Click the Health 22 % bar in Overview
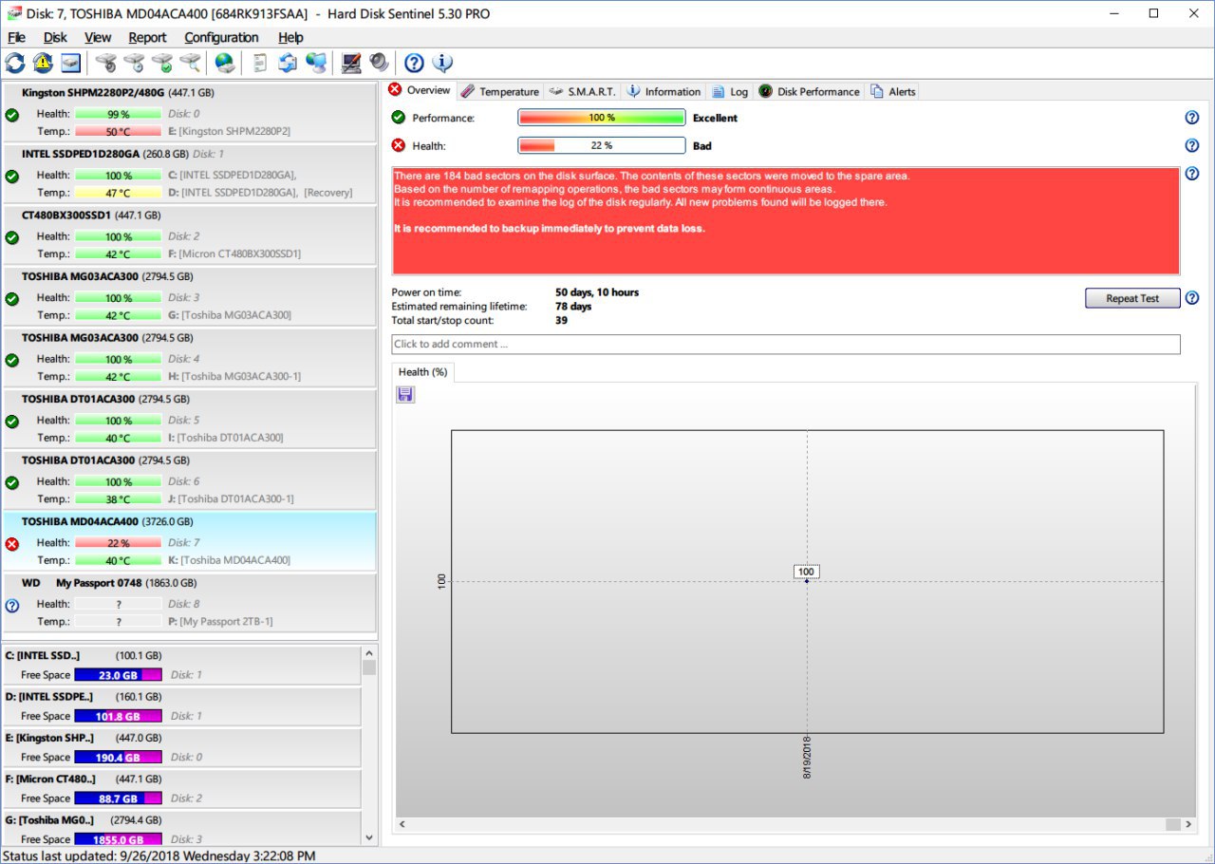 click(x=601, y=145)
